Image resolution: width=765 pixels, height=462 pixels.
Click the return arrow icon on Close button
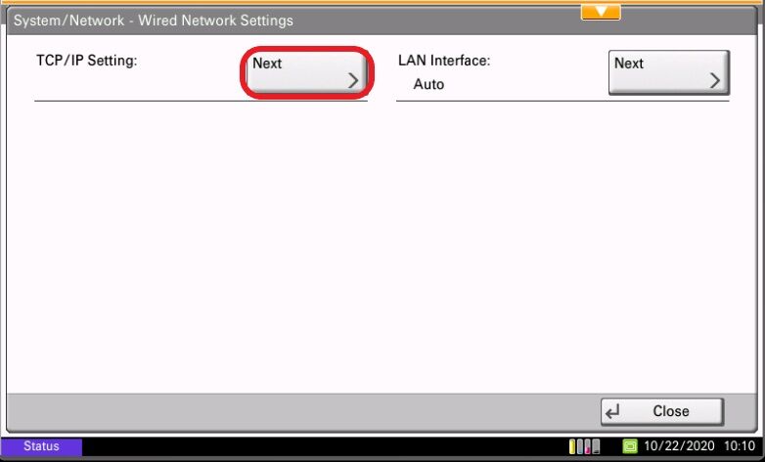click(612, 412)
